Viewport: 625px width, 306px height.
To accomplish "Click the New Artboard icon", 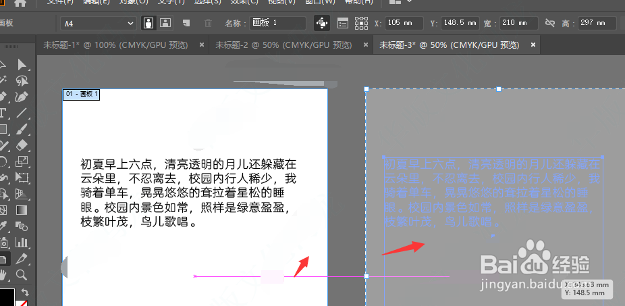I will 186,23.
